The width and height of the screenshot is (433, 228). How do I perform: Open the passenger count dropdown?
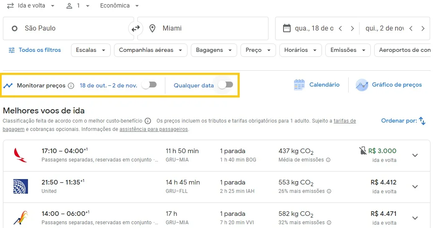pos(78,6)
